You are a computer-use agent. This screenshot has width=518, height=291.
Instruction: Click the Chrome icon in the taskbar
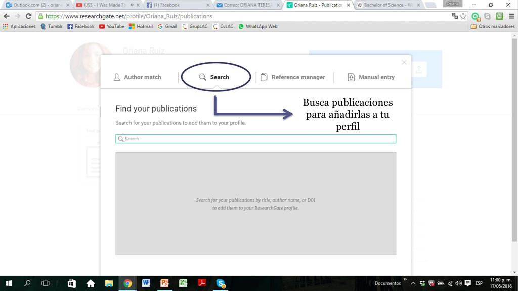(x=127, y=283)
